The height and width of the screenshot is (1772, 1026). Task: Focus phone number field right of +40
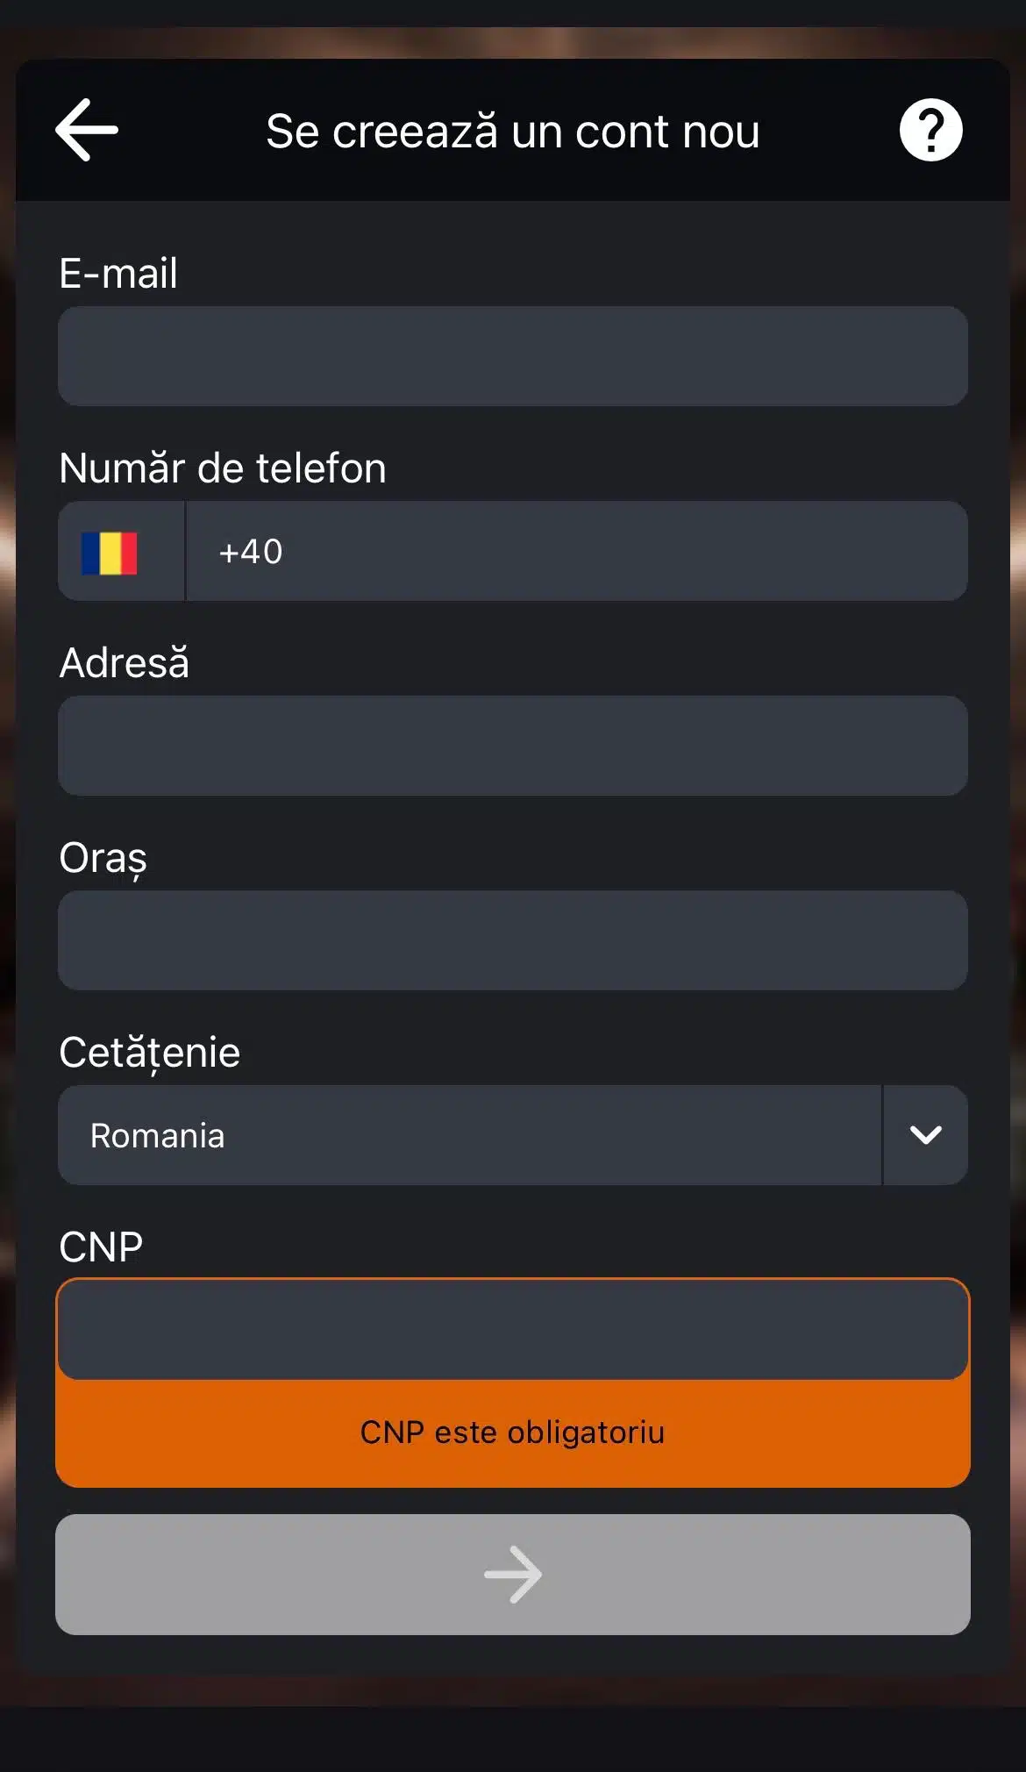pyautogui.click(x=614, y=552)
